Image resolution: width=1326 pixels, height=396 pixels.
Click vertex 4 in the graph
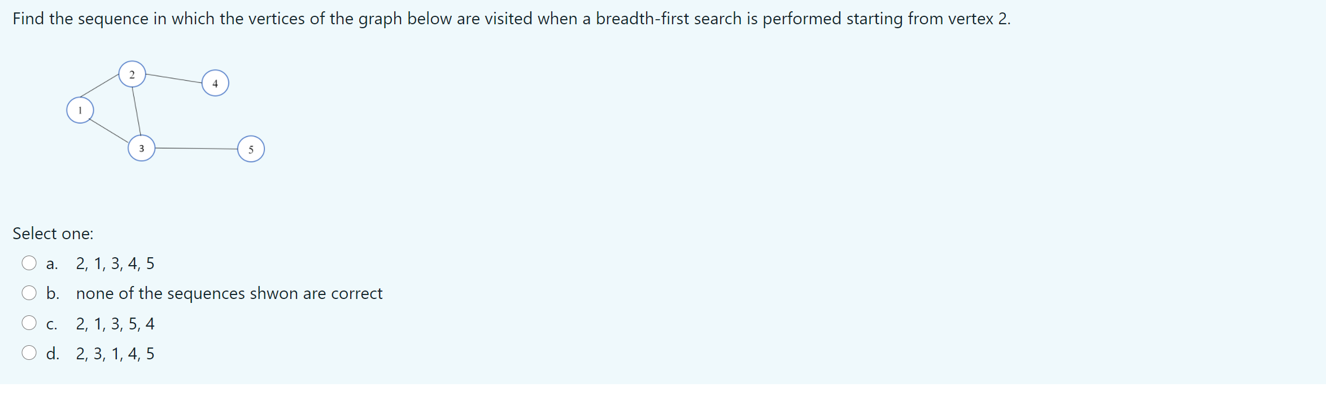click(215, 83)
